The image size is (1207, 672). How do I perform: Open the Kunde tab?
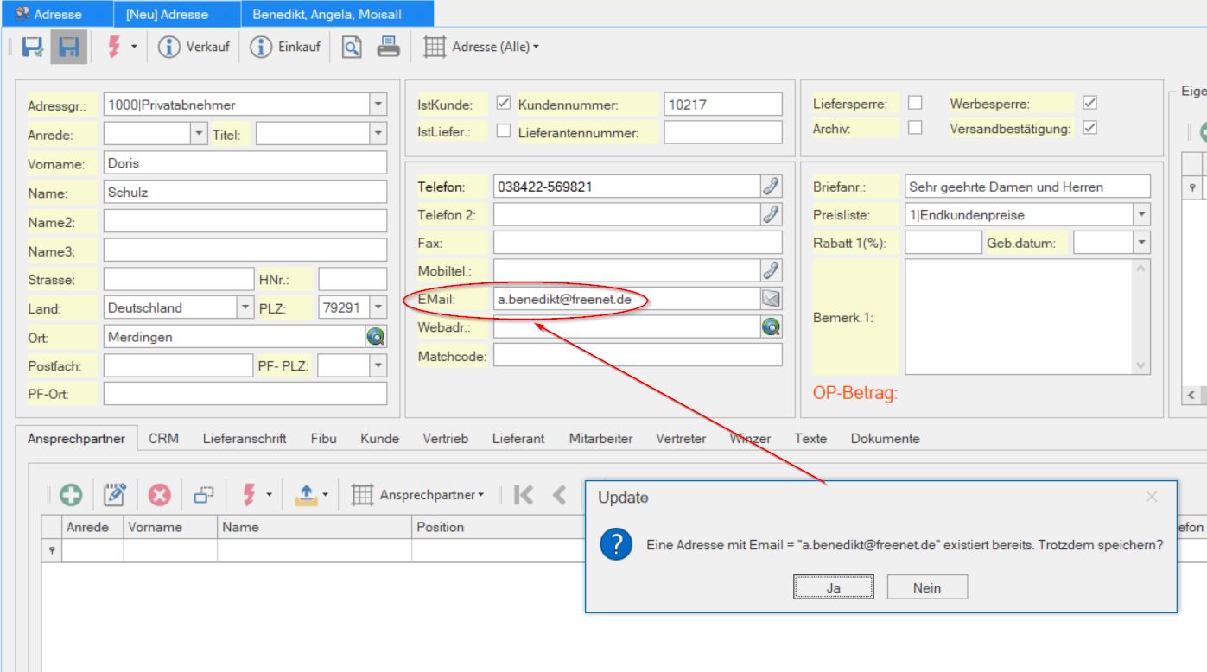pyautogui.click(x=379, y=439)
